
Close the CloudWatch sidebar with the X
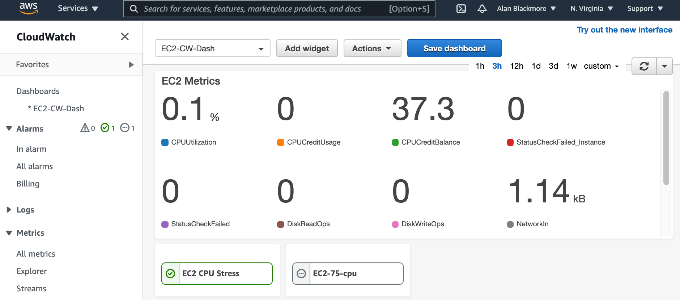coord(125,37)
